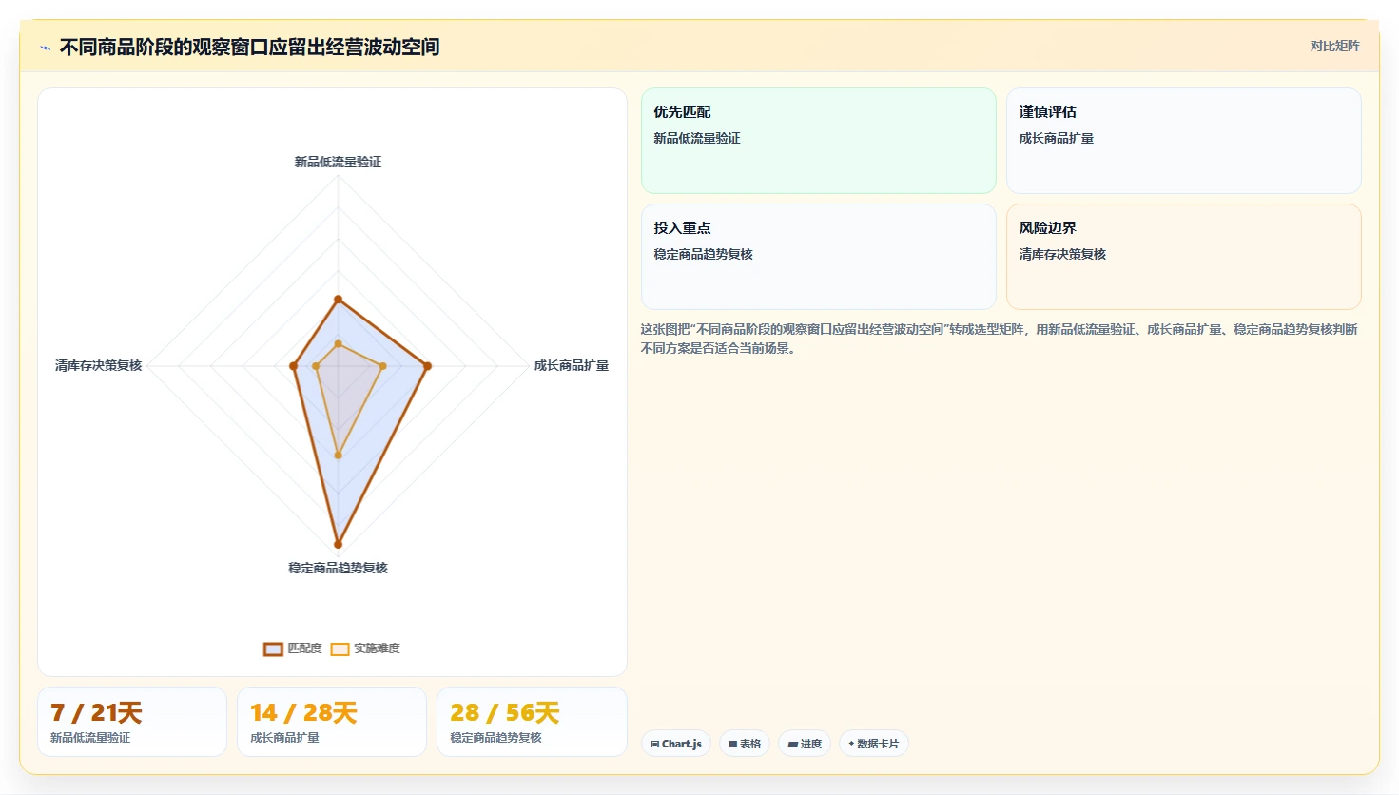Image resolution: width=1399 pixels, height=795 pixels.
Task: Click the 匹配度 point on 成长商品扩量 axis
Action: click(427, 366)
